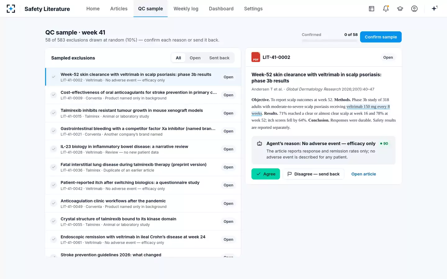Toggle check circle for IL-23 biology review row

54,149
